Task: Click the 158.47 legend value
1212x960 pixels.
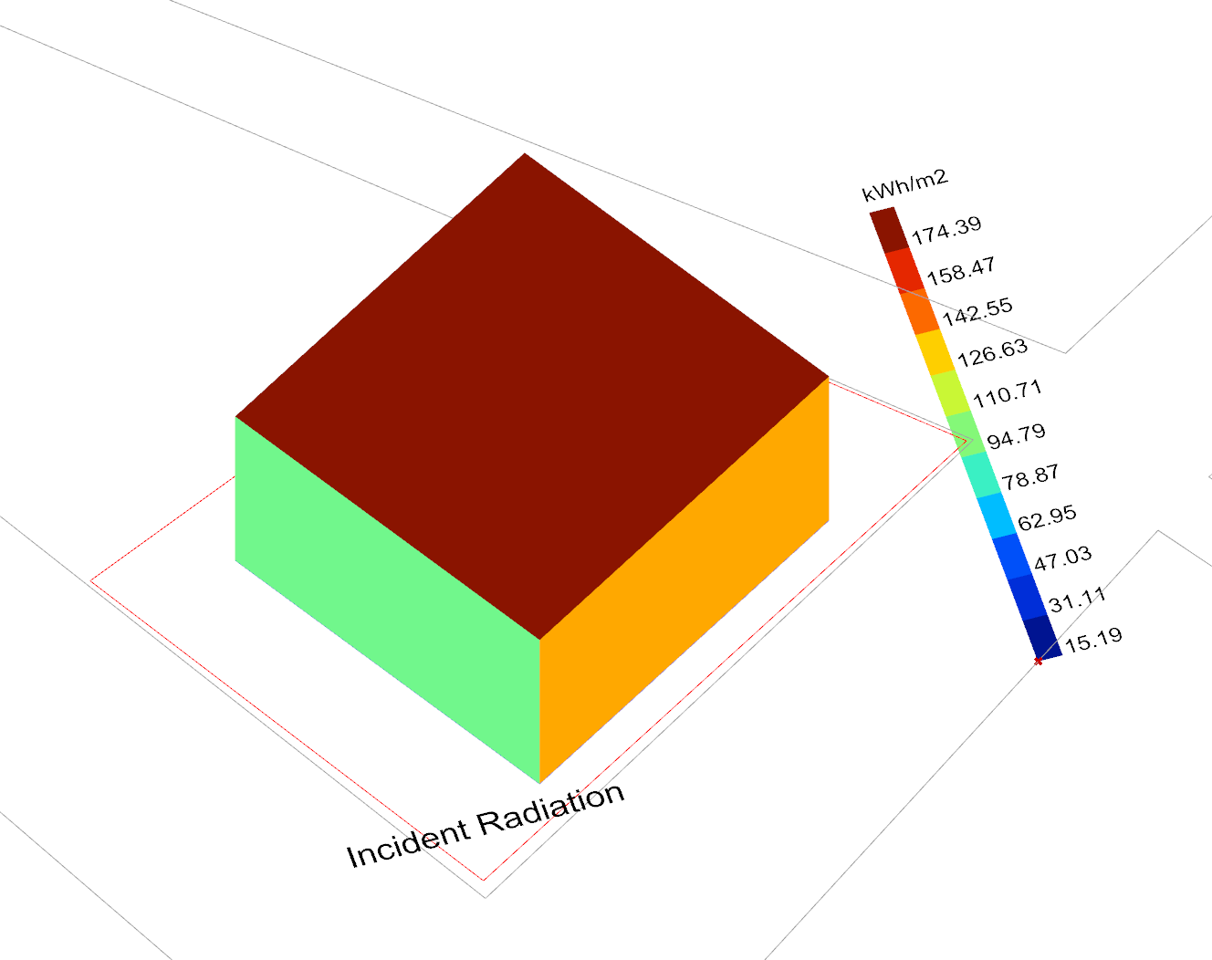Action: pyautogui.click(x=961, y=272)
